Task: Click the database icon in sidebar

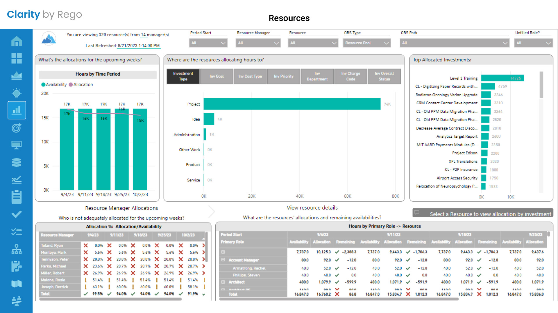Action: click(17, 162)
